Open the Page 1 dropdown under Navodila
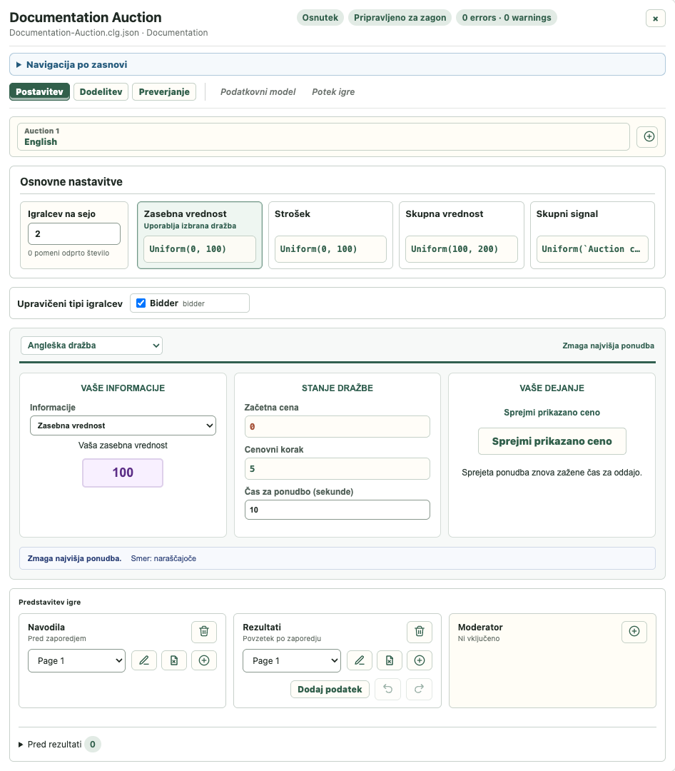Image resolution: width=675 pixels, height=771 pixels. tap(76, 660)
